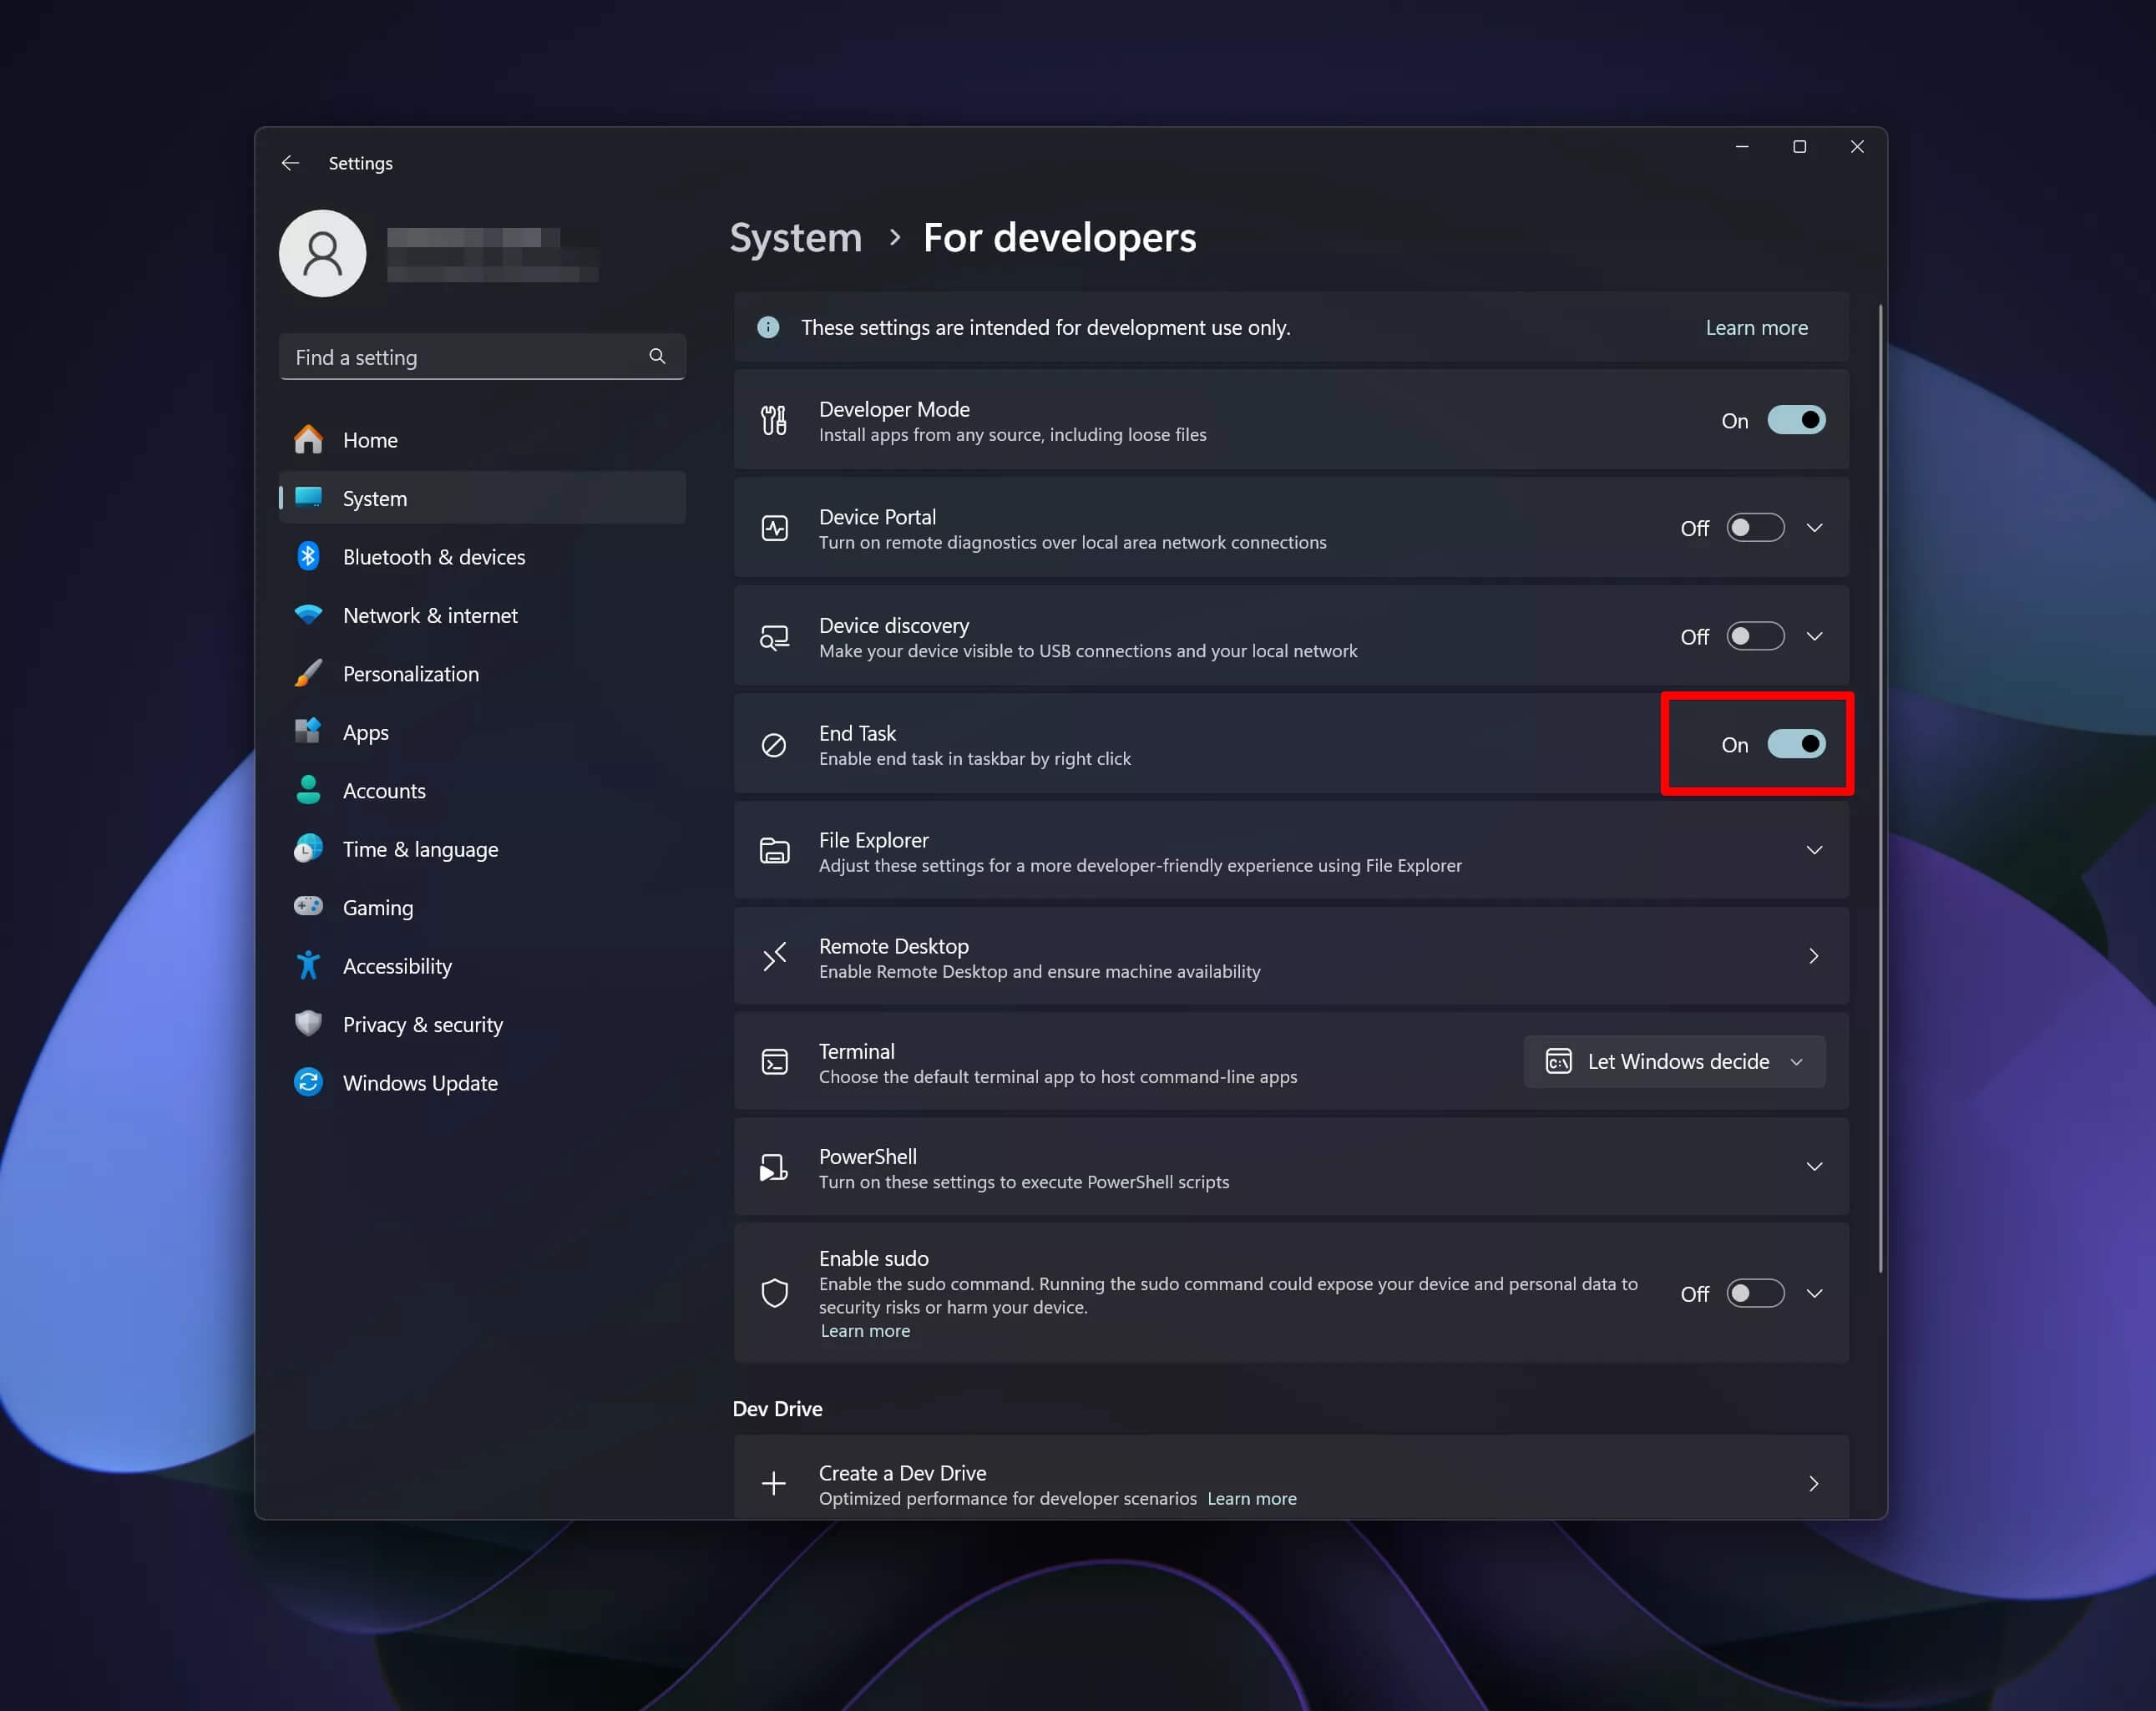Click the search magnifier icon
The height and width of the screenshot is (1711, 2156).
click(657, 357)
